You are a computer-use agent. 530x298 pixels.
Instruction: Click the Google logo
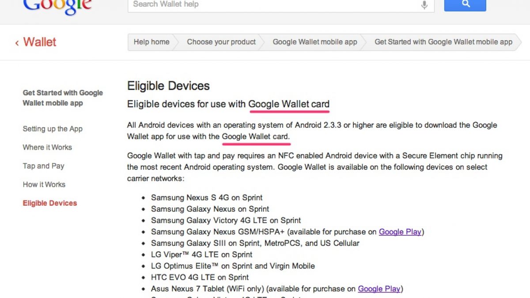coord(57,6)
